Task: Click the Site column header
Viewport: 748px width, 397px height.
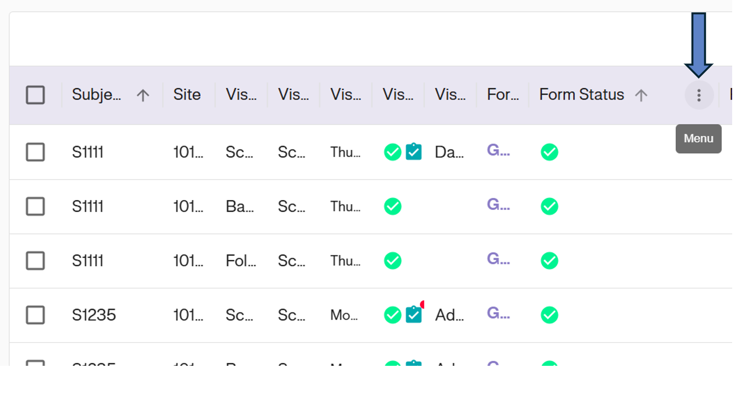Action: (x=187, y=95)
